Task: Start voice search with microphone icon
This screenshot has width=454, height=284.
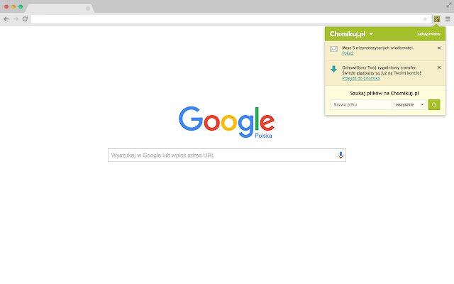Action: coord(340,155)
